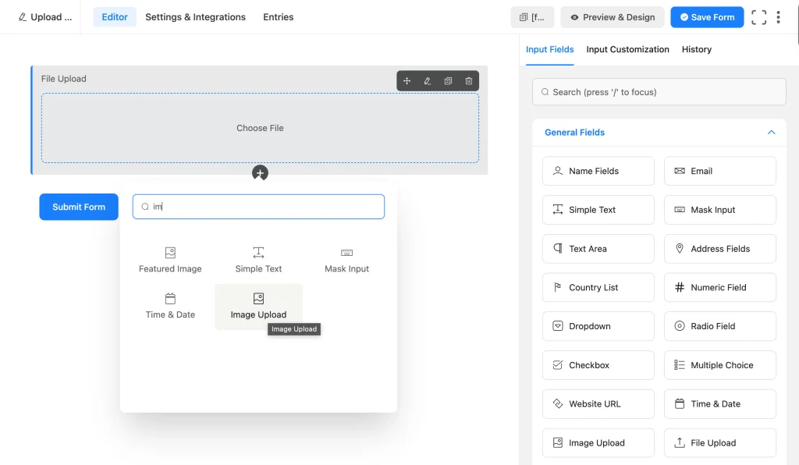Click the General Fields section heading
The width and height of the screenshot is (799, 465).
click(x=574, y=133)
